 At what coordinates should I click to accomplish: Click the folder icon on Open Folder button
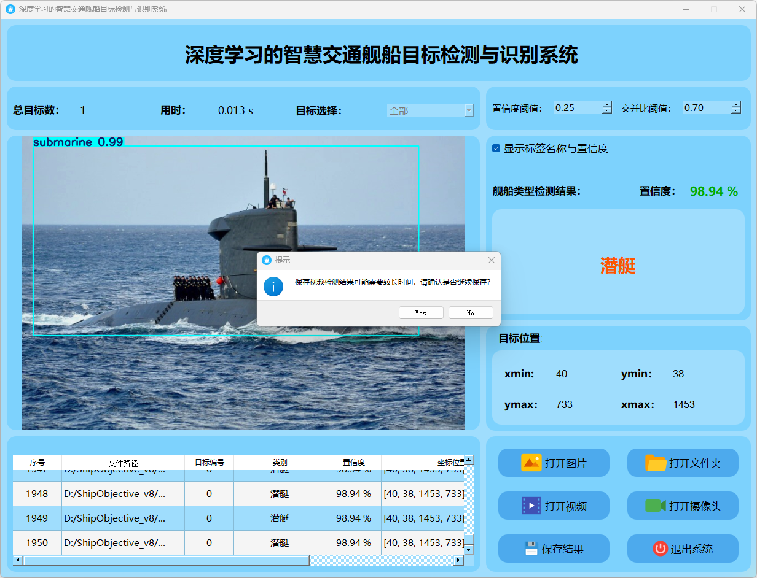(656, 463)
